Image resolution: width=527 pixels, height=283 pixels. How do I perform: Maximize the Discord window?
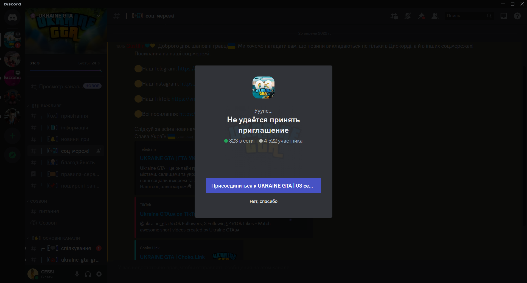point(512,4)
